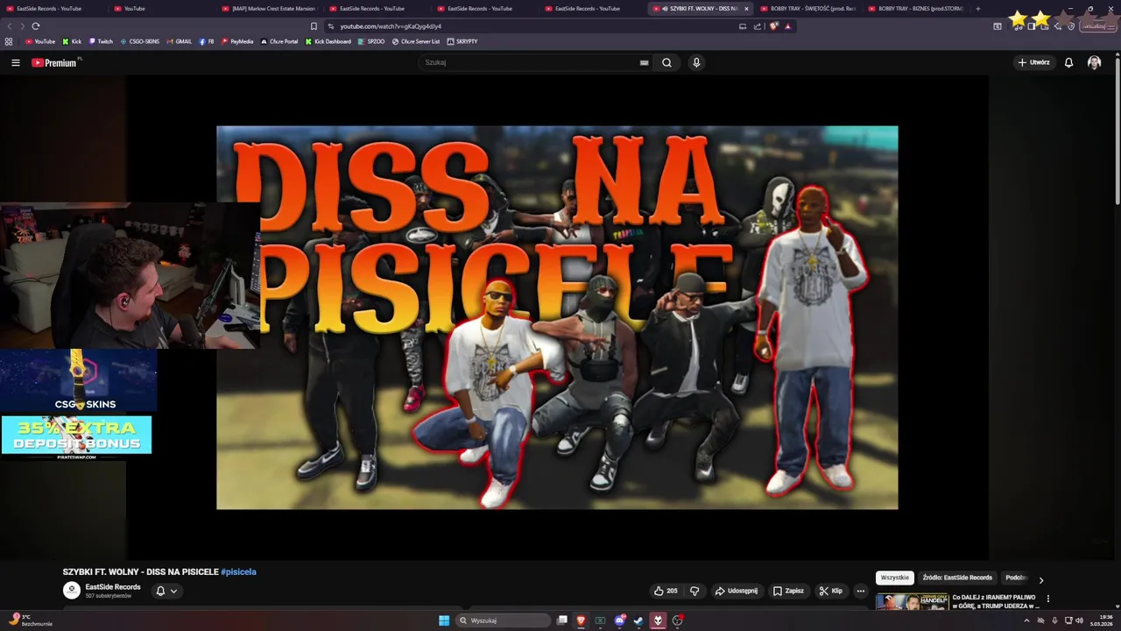Open the account avatar menu
Screen dimensions: 1121x631
point(1094,62)
